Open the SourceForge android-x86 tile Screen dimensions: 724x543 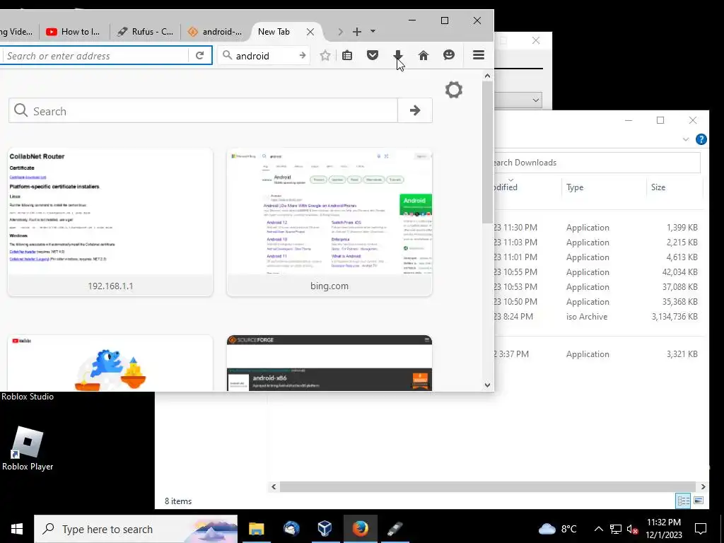point(329,363)
